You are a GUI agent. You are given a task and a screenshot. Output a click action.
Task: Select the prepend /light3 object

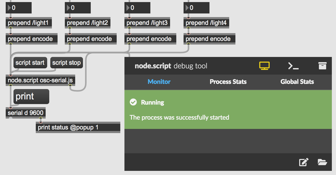pos(147,23)
